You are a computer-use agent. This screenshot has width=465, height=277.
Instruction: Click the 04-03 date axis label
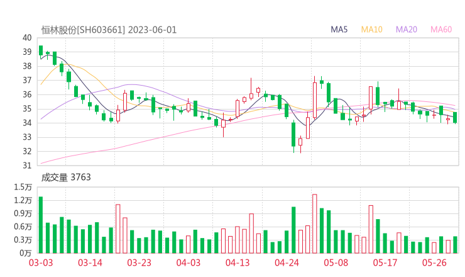(189, 263)
